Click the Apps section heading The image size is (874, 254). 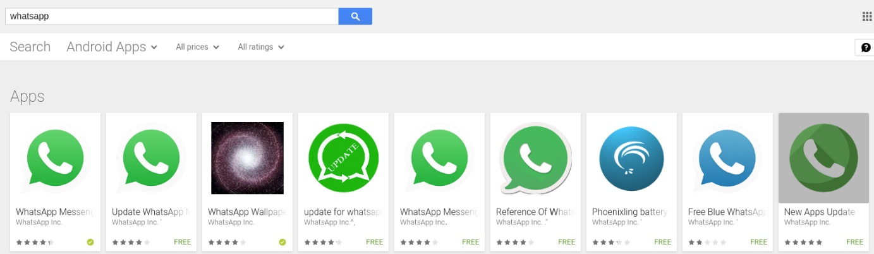pyautogui.click(x=27, y=97)
